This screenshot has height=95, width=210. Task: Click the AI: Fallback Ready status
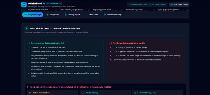(157, 4)
